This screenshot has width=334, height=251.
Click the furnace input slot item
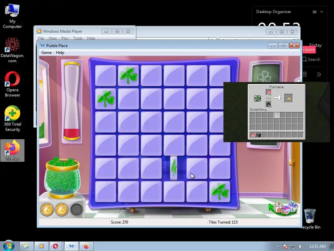tap(269, 92)
